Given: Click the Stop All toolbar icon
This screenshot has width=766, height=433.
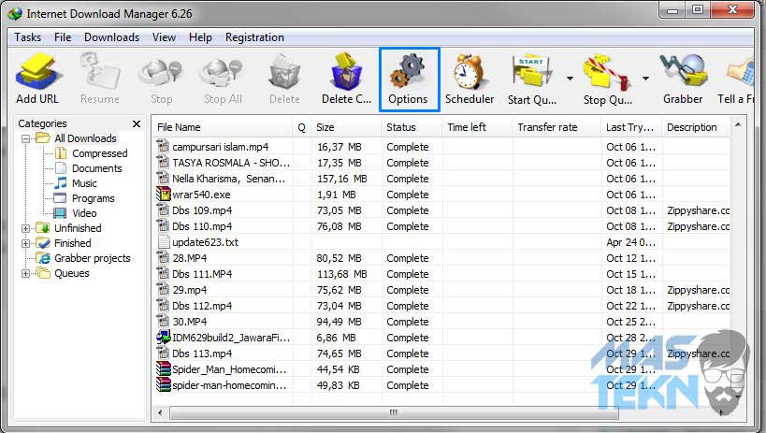Looking at the screenshot, I should (223, 72).
